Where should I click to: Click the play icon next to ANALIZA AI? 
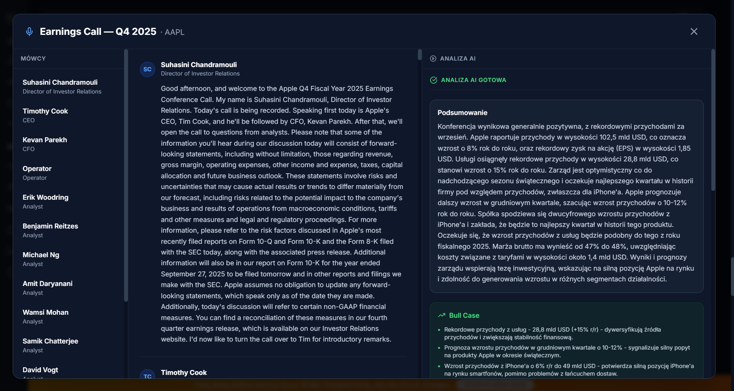(433, 59)
